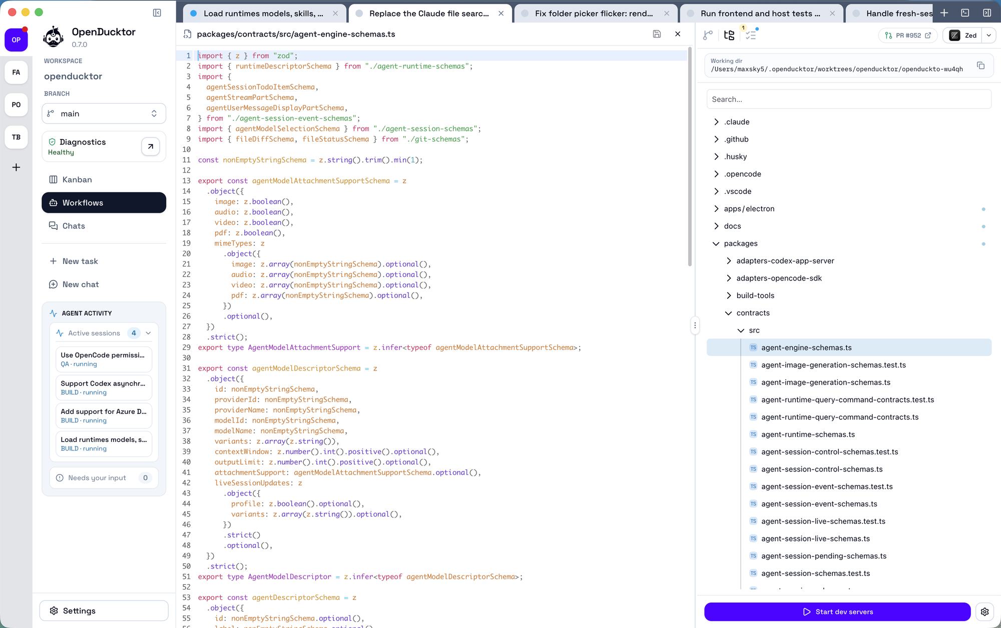Select the PO workspace avatar
This screenshot has width=1001, height=628.
tap(16, 104)
